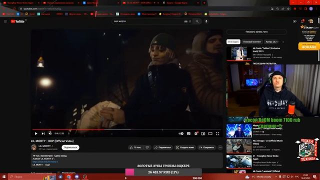Open the player settings gear
This screenshot has height=180, width=320.
(196, 133)
